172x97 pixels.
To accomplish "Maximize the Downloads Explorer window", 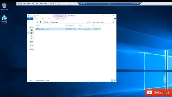I will [x=108, y=16].
